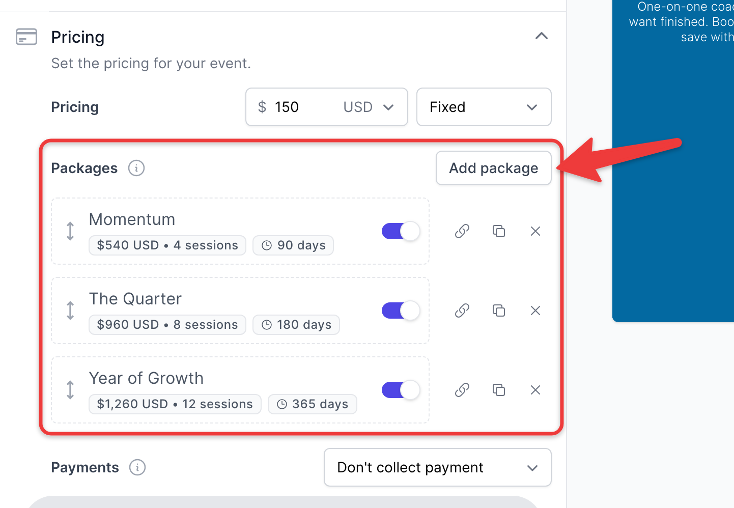Click the Momentum package name
This screenshot has width=734, height=508.
(x=132, y=219)
